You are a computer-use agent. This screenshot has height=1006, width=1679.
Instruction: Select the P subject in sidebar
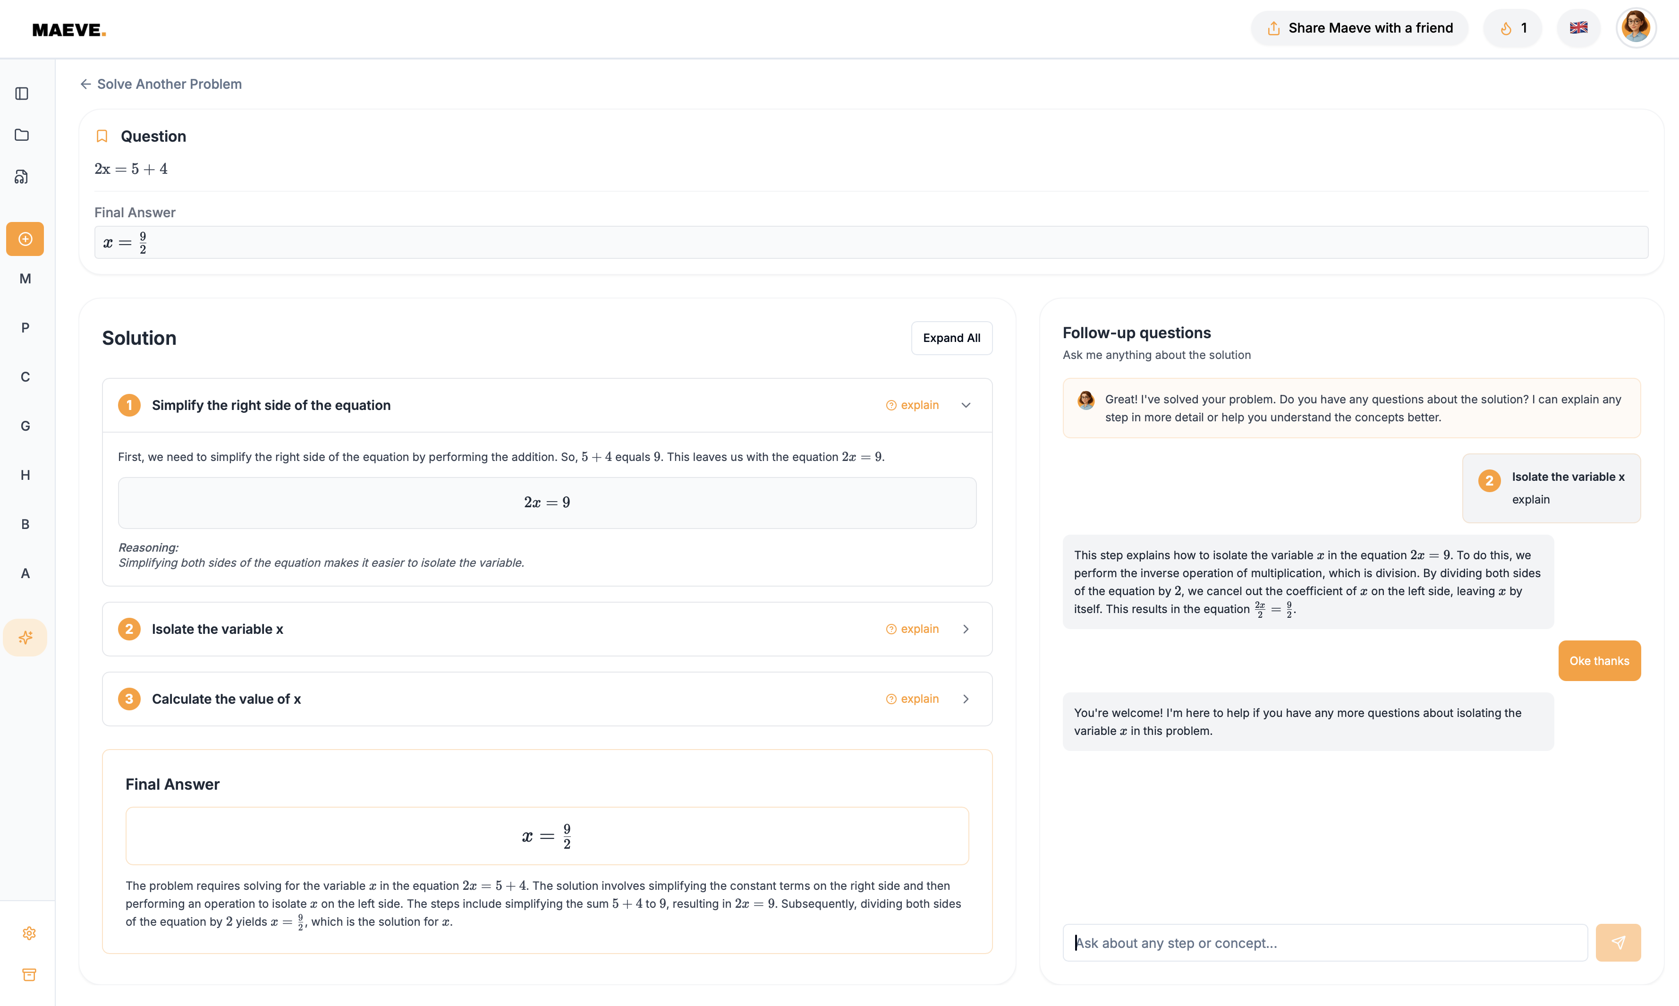point(25,328)
